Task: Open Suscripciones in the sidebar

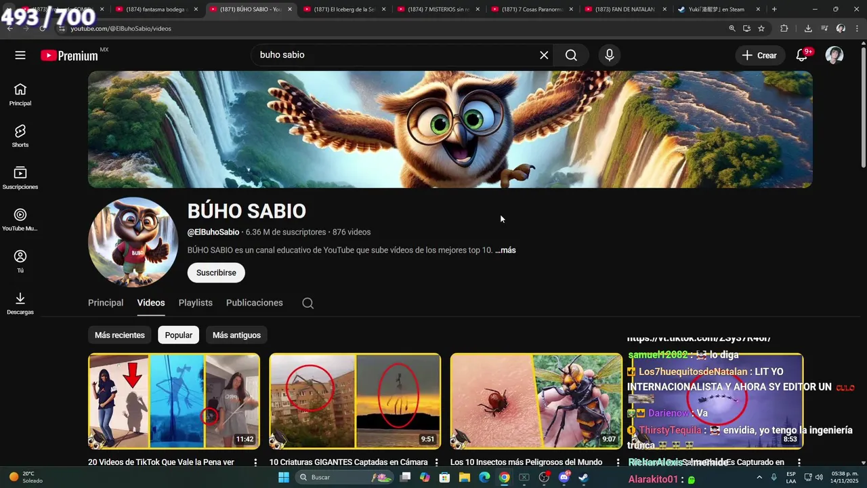Action: 20,178
